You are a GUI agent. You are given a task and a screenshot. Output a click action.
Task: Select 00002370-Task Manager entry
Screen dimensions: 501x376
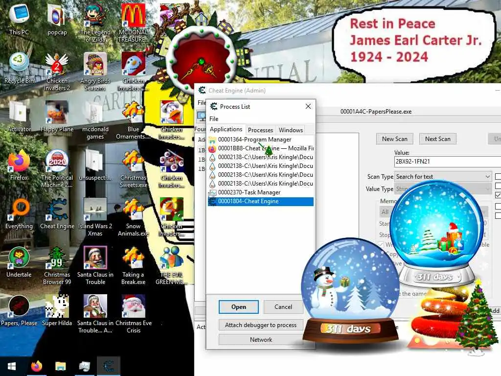(x=260, y=192)
